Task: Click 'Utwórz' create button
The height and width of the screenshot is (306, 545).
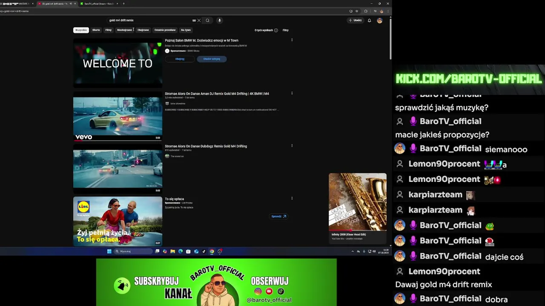Action: (355, 20)
